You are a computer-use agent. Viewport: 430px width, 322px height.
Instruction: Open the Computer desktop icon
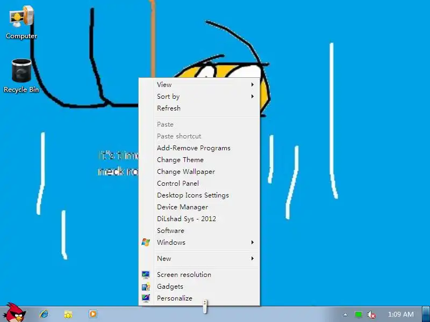click(x=21, y=23)
